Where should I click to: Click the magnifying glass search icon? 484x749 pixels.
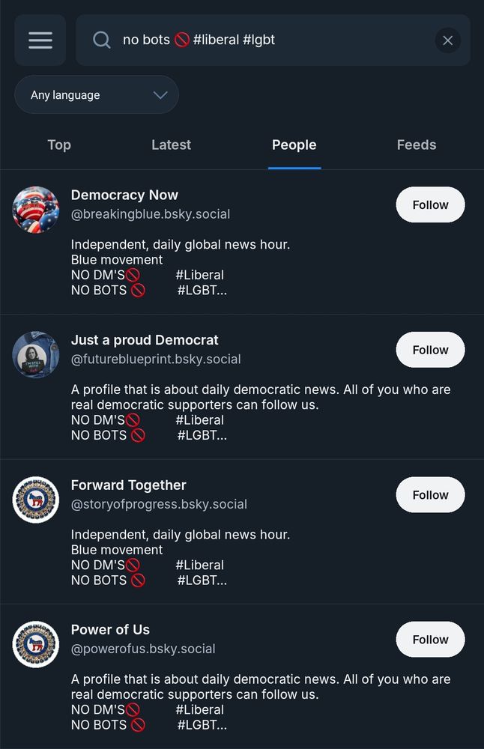pyautogui.click(x=100, y=40)
